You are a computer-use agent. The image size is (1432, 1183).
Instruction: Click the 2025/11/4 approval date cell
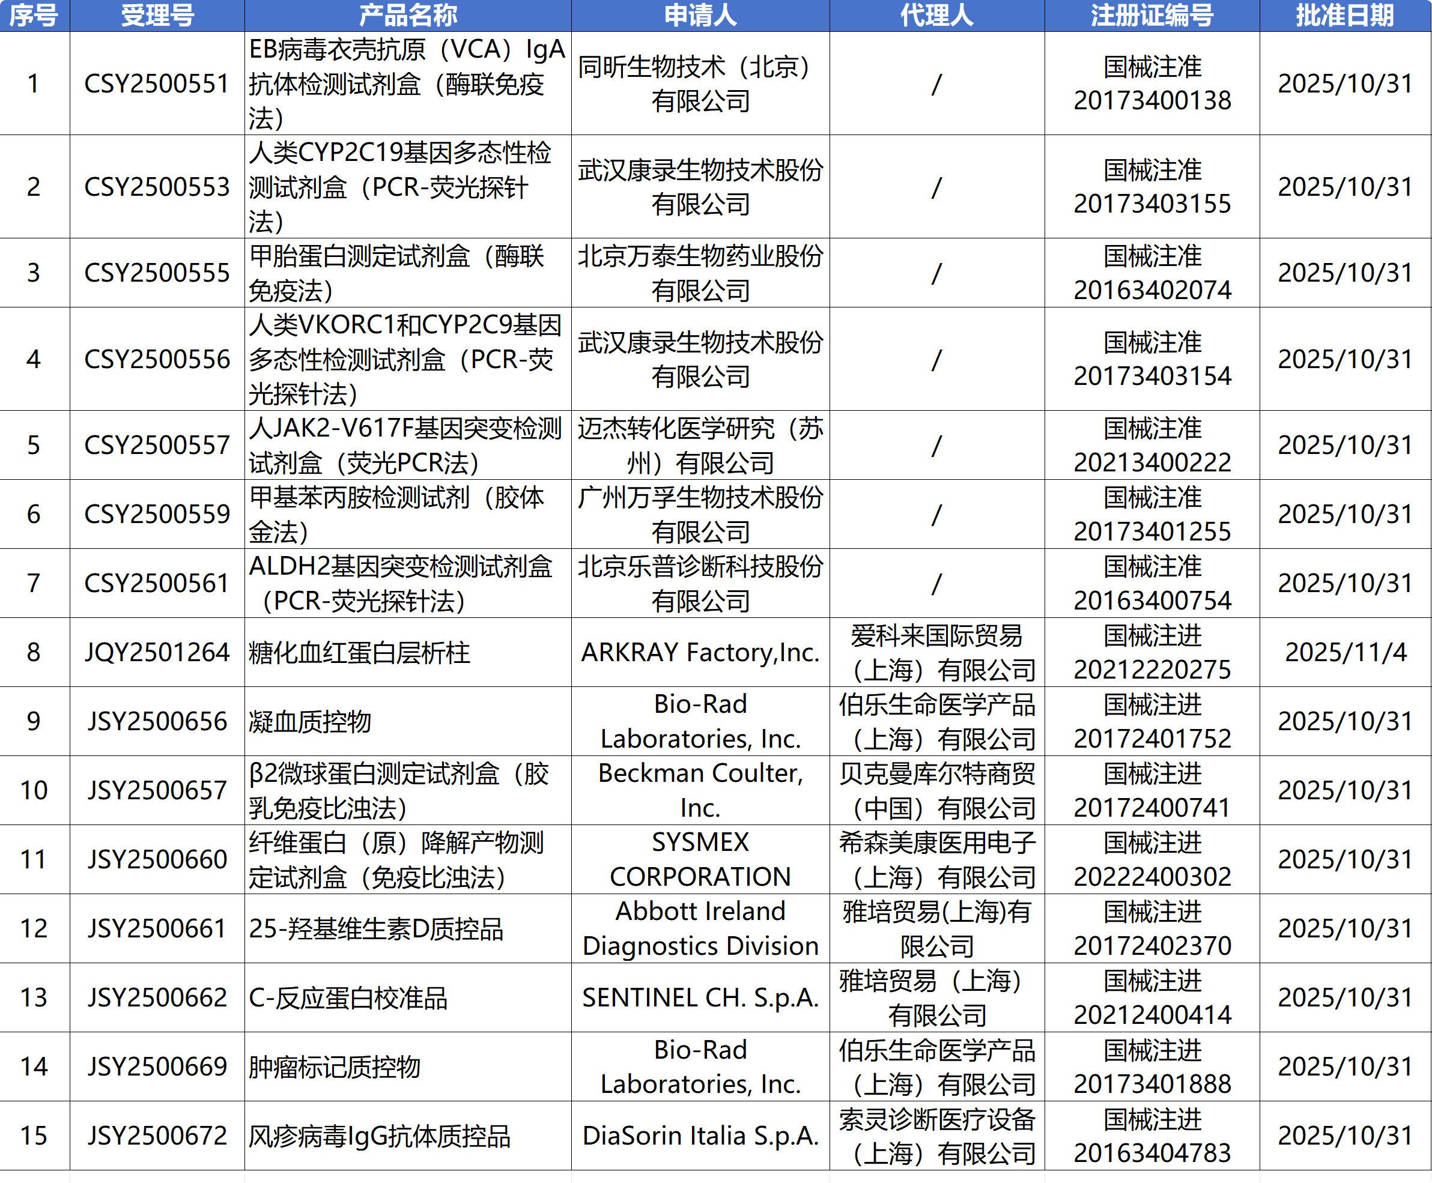pyautogui.click(x=1345, y=652)
